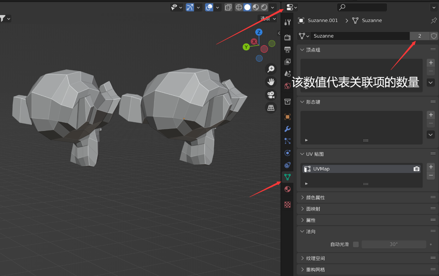The image size is (439, 276).
Task: Add a new vertex group
Action: point(431,63)
